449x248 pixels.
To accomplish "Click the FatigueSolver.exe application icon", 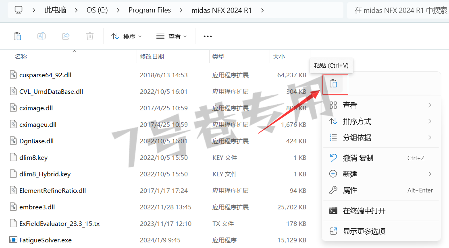I will coord(13,240).
